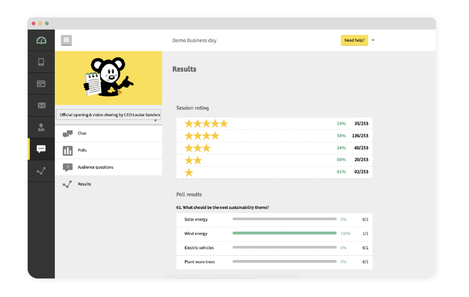Click the red close window dot

point(33,23)
